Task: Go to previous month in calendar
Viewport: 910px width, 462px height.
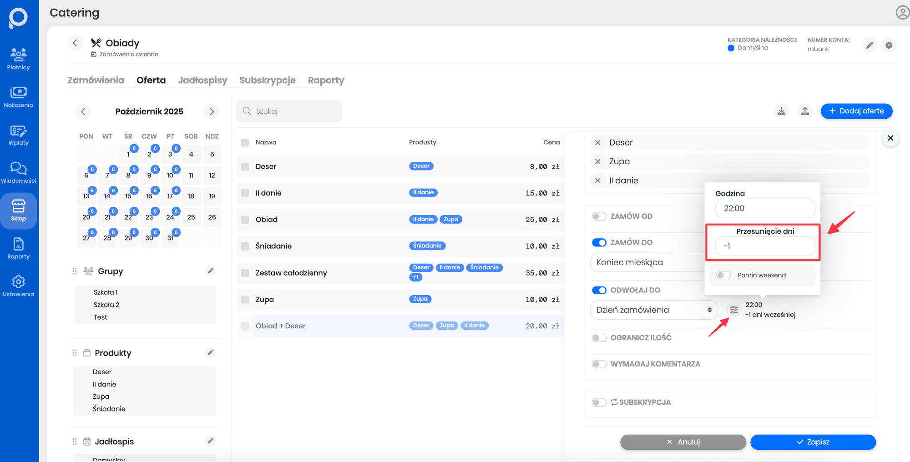Action: point(83,111)
